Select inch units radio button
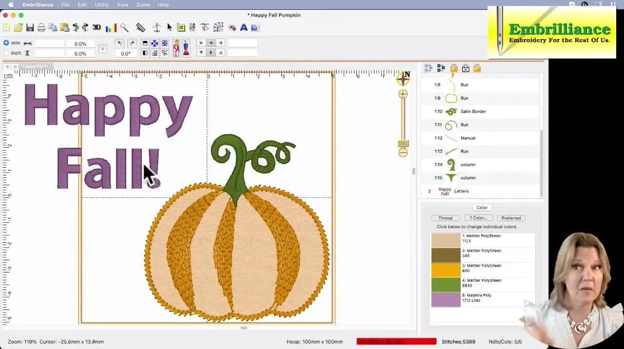 pos(6,53)
